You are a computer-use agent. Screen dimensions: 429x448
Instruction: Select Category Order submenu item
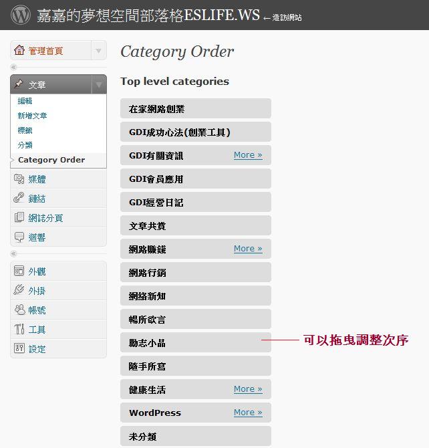pos(51,160)
